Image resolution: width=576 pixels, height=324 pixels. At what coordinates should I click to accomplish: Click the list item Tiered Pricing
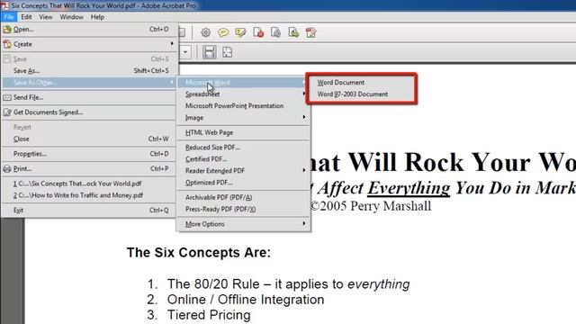209,315
